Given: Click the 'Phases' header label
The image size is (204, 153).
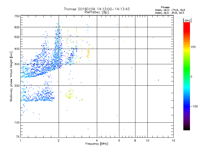Looking at the screenshot, I should point(165,7).
